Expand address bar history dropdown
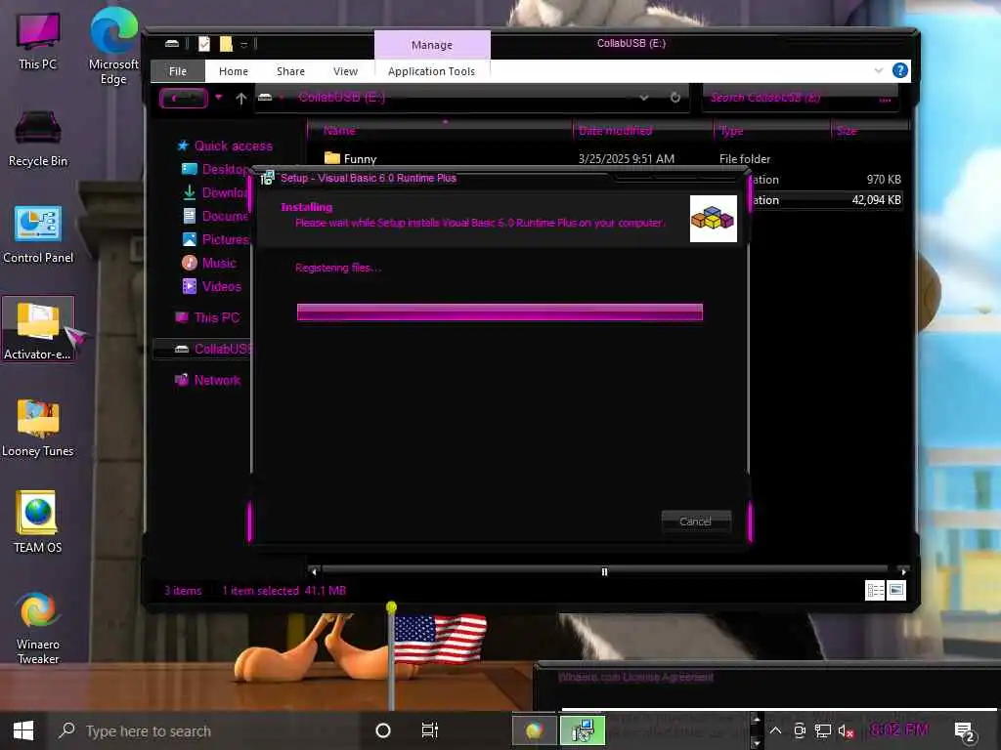 coord(644,98)
